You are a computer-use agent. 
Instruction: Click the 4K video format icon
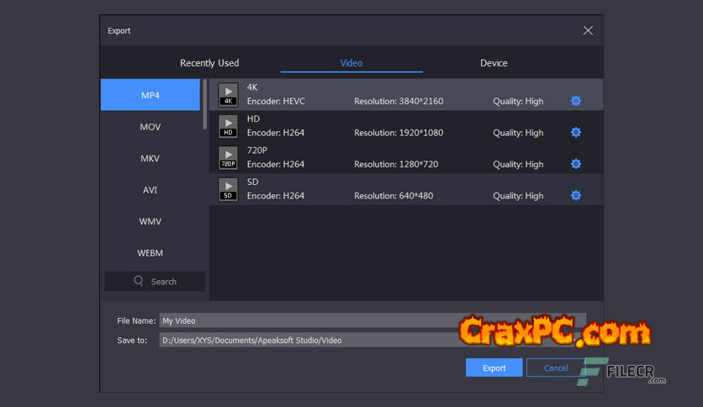(228, 95)
